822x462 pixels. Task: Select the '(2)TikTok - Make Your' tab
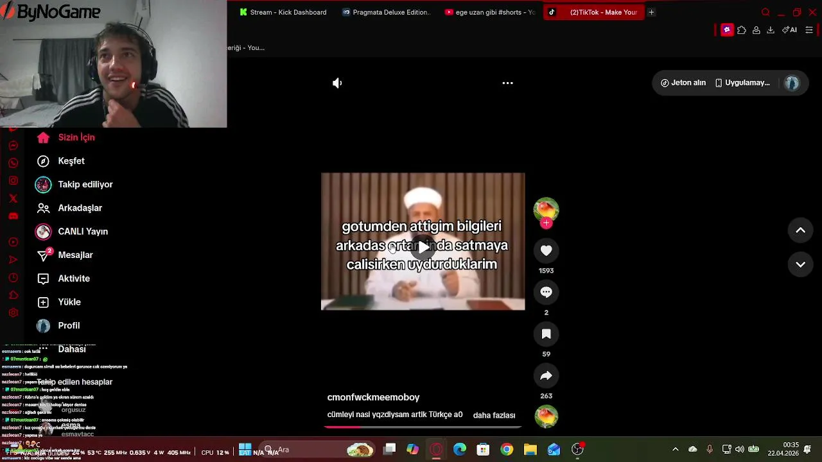pos(593,12)
